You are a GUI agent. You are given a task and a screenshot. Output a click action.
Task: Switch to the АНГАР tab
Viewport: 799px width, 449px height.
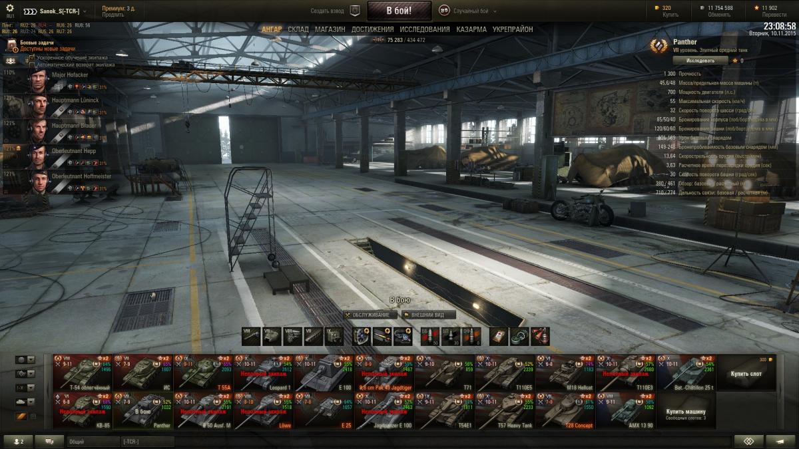272,29
